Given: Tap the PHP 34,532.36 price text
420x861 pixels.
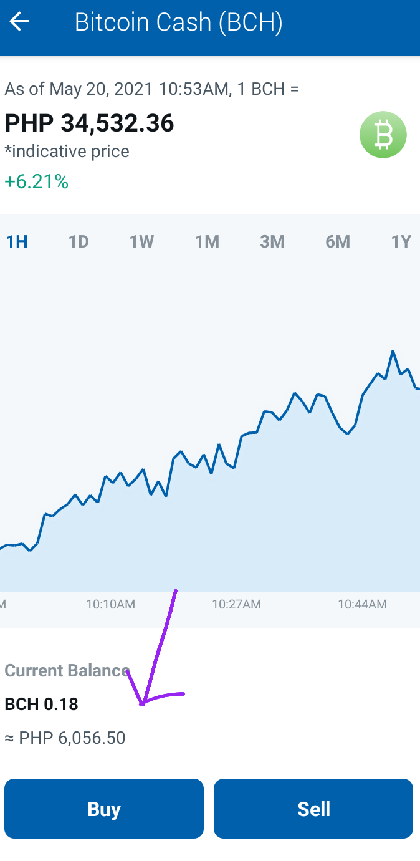Looking at the screenshot, I should [89, 123].
